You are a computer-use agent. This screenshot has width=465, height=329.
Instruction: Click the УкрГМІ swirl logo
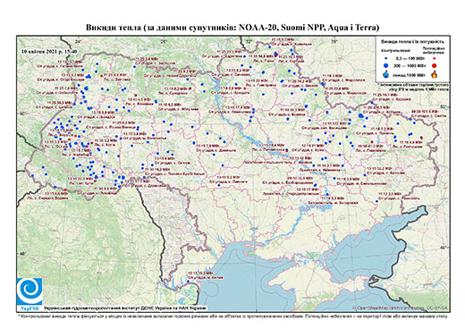coord(30,292)
